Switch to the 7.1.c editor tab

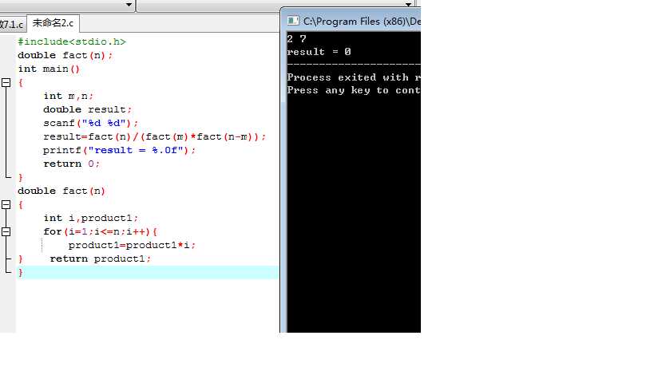tap(13, 24)
